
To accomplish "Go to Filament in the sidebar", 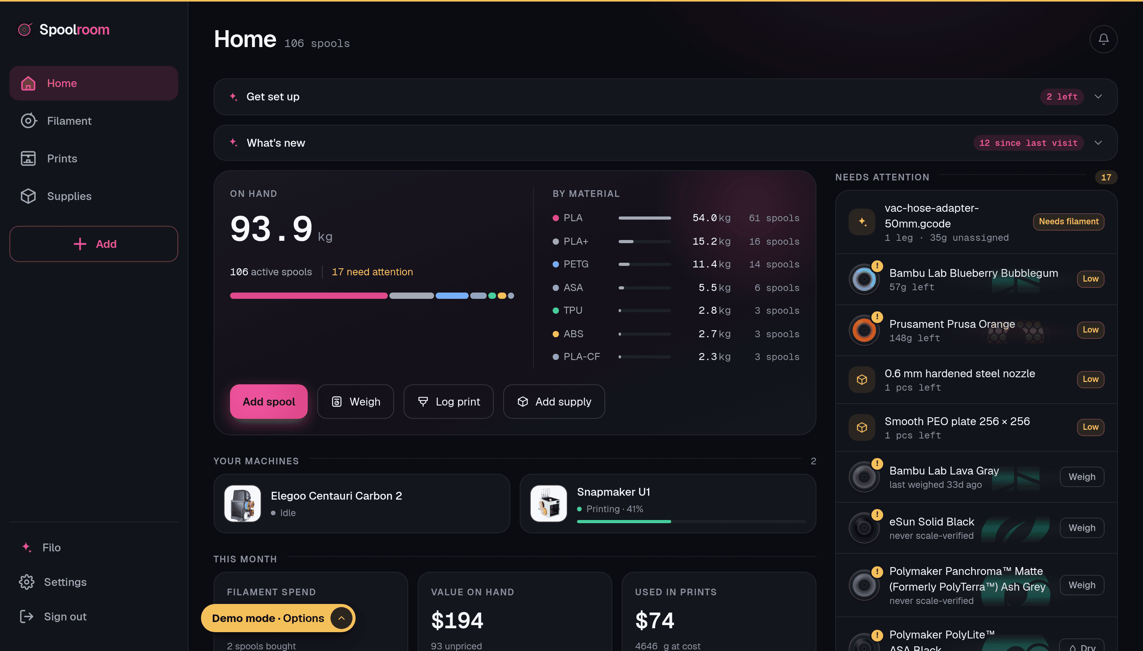I will [x=94, y=121].
